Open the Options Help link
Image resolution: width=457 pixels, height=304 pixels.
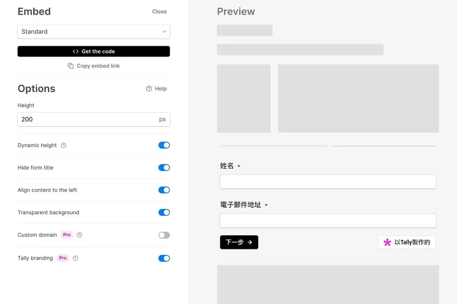(157, 89)
